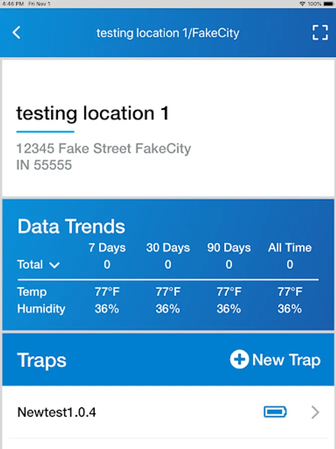Select the 30 Days trend column

(x=168, y=248)
